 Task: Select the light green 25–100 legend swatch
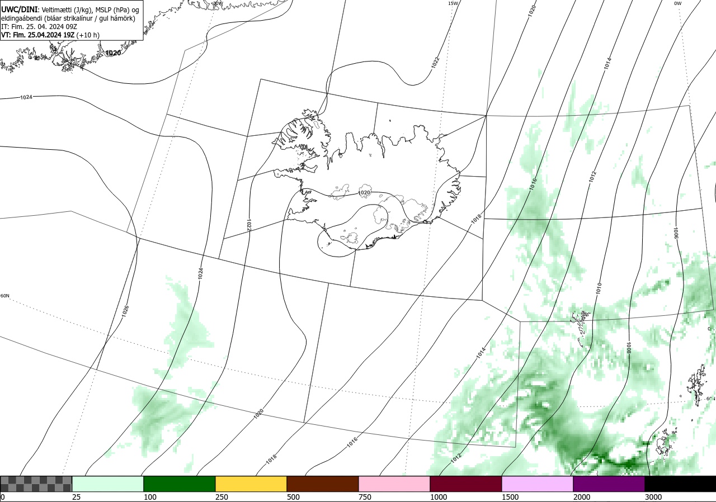[108, 484]
